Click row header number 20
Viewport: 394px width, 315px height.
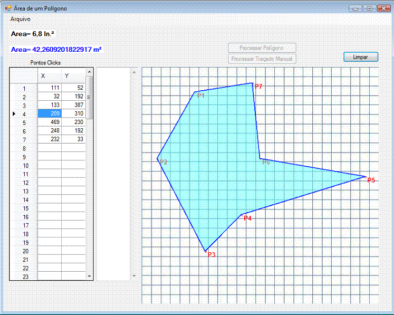coord(24,251)
